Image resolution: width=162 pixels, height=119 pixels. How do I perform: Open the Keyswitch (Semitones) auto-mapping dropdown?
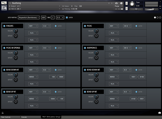click(29, 18)
